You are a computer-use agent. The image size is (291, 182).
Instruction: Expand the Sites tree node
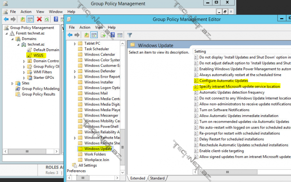[13, 83]
